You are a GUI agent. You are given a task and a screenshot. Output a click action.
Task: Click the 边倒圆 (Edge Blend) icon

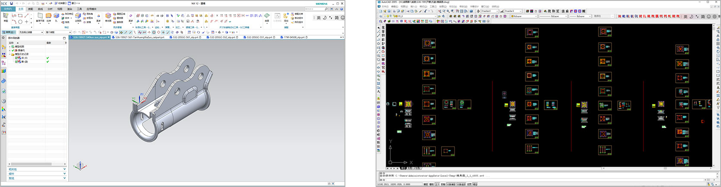(78, 16)
